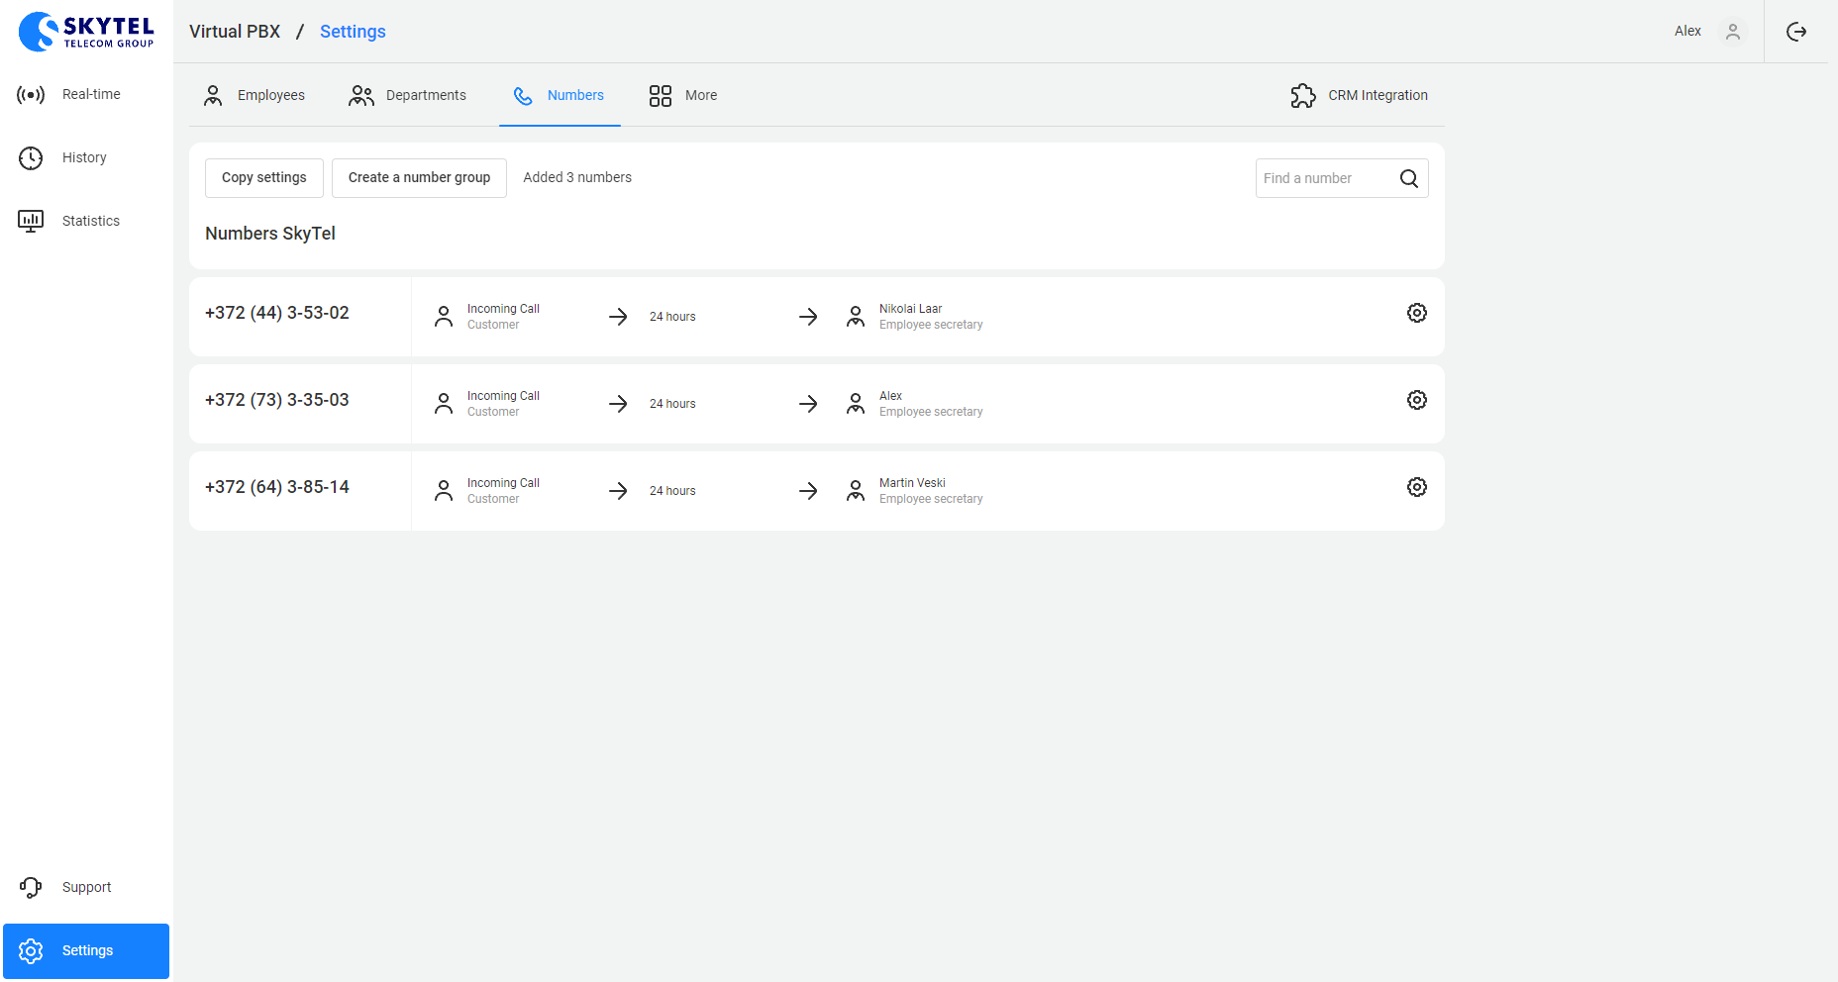Open settings gear for +372 (64) 3-85-14
The image size is (1838, 982).
coord(1416,487)
